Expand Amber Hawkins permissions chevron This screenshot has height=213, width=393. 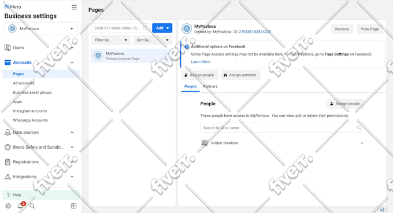362,143
